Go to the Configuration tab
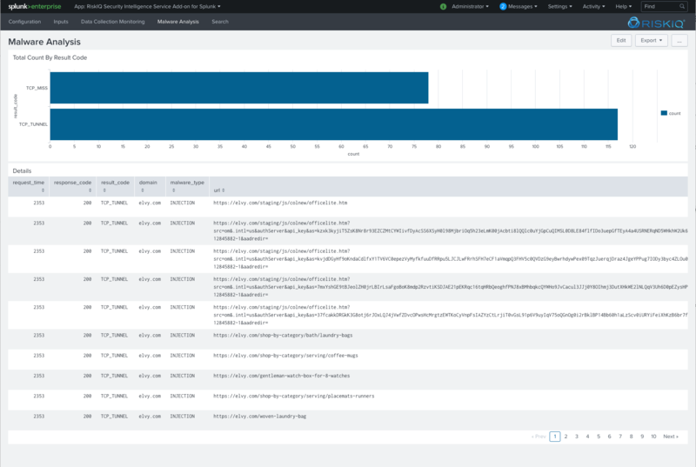696x467 pixels. [24, 22]
